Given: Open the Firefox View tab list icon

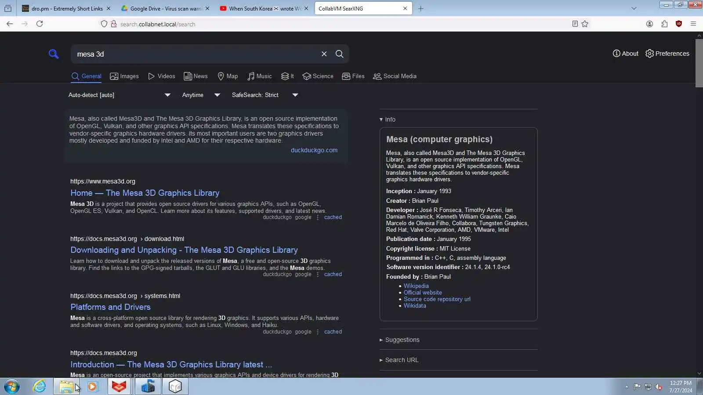Looking at the screenshot, I should point(8,8).
